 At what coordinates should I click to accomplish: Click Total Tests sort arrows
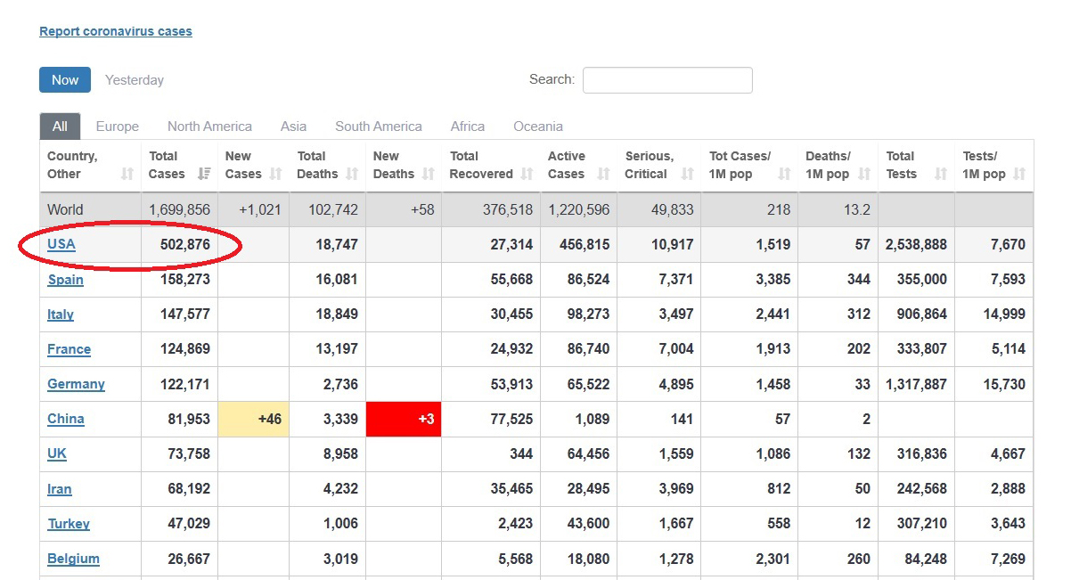[940, 174]
